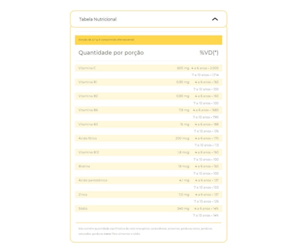Click the 200 mcg Ácido fólico value

click(x=182, y=138)
